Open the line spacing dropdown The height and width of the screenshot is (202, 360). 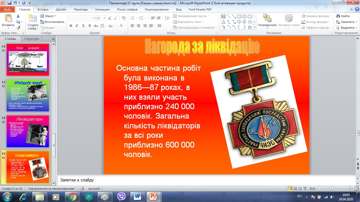click(x=167, y=18)
